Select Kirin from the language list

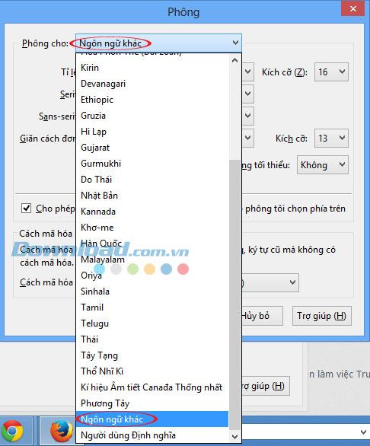click(152, 68)
